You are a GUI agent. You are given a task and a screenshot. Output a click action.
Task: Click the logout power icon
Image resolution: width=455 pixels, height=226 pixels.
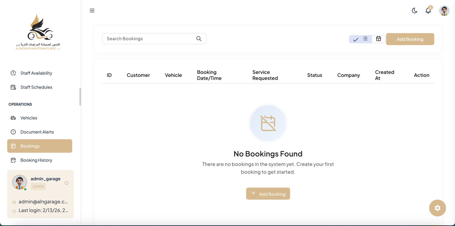click(x=67, y=183)
